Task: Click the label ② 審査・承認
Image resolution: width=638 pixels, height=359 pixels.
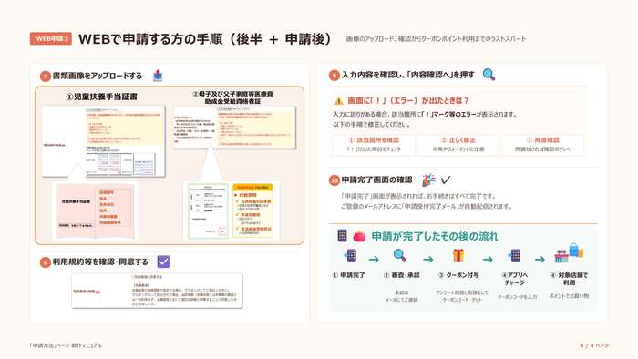Action: coord(401,275)
